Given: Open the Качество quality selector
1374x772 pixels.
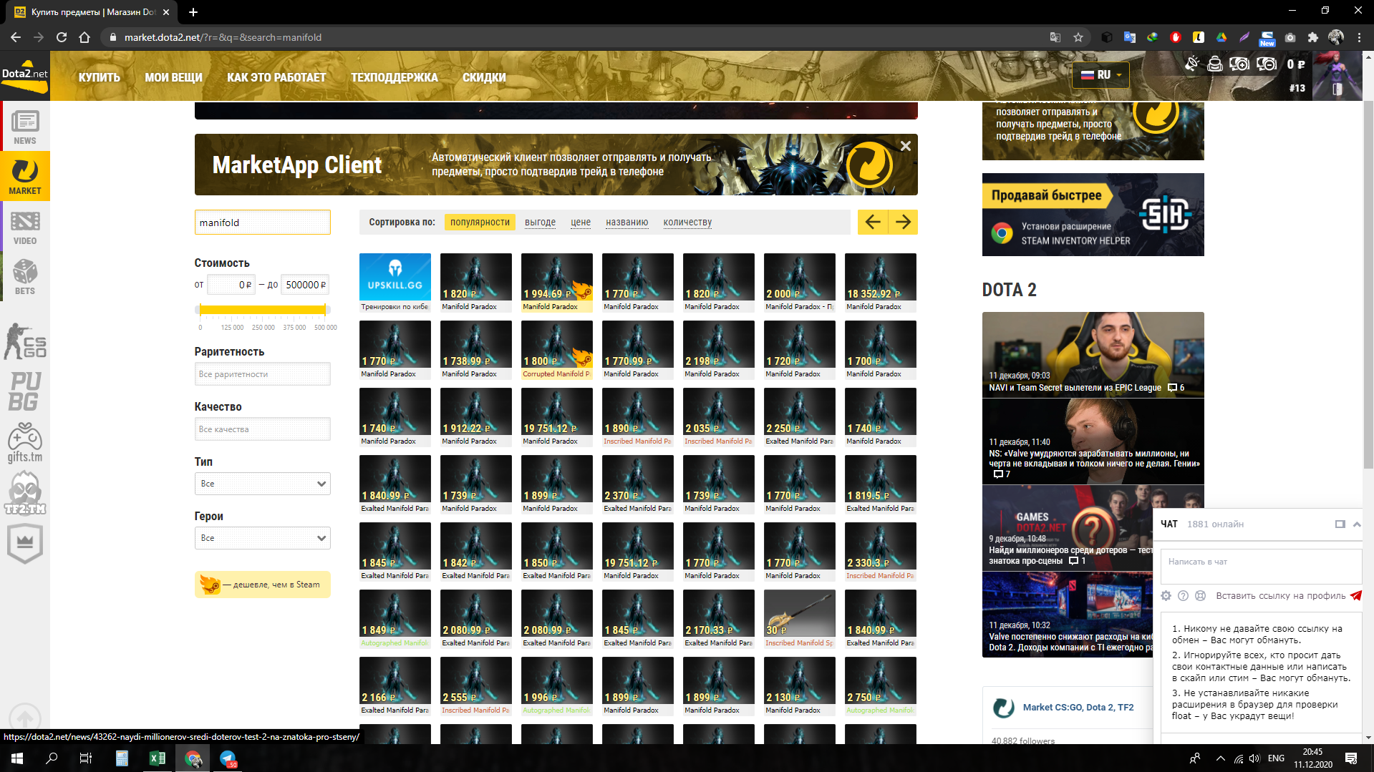Looking at the screenshot, I should (x=262, y=429).
